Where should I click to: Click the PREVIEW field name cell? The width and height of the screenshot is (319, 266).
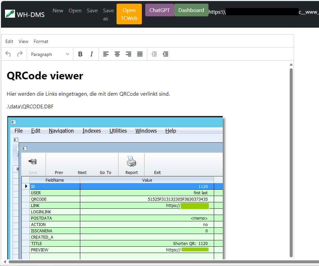pos(55,250)
